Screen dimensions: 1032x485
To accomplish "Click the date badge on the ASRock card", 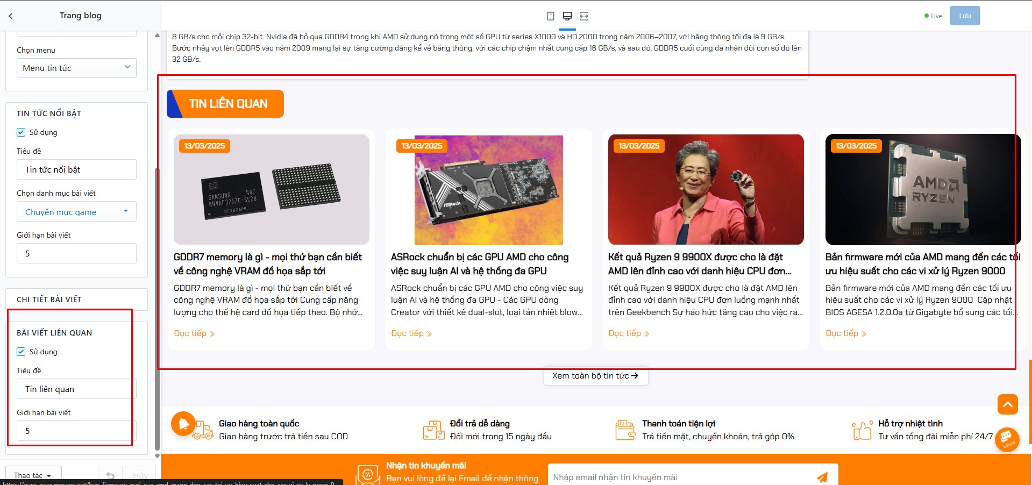I will click(422, 146).
